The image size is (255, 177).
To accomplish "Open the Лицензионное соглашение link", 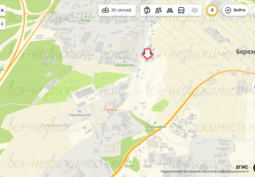I will tap(181, 171).
